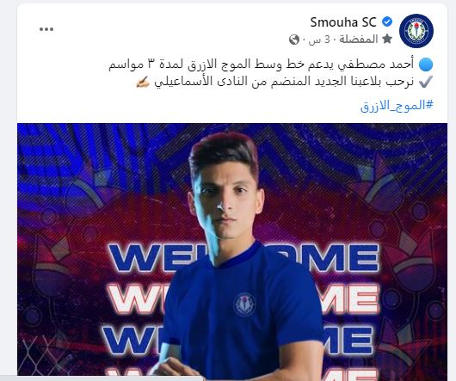Click the horizontal scrollbar at page bottom
The height and width of the screenshot is (381, 456).
click(102, 378)
